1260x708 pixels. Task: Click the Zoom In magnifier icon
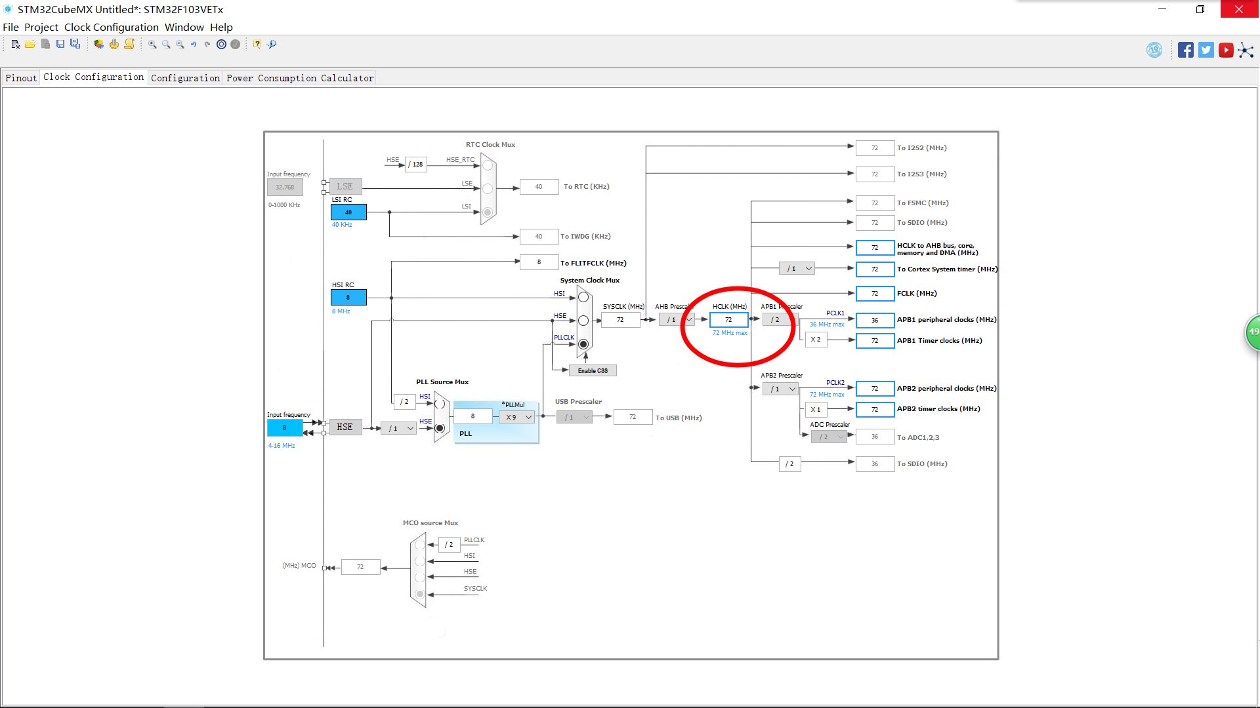(x=152, y=44)
